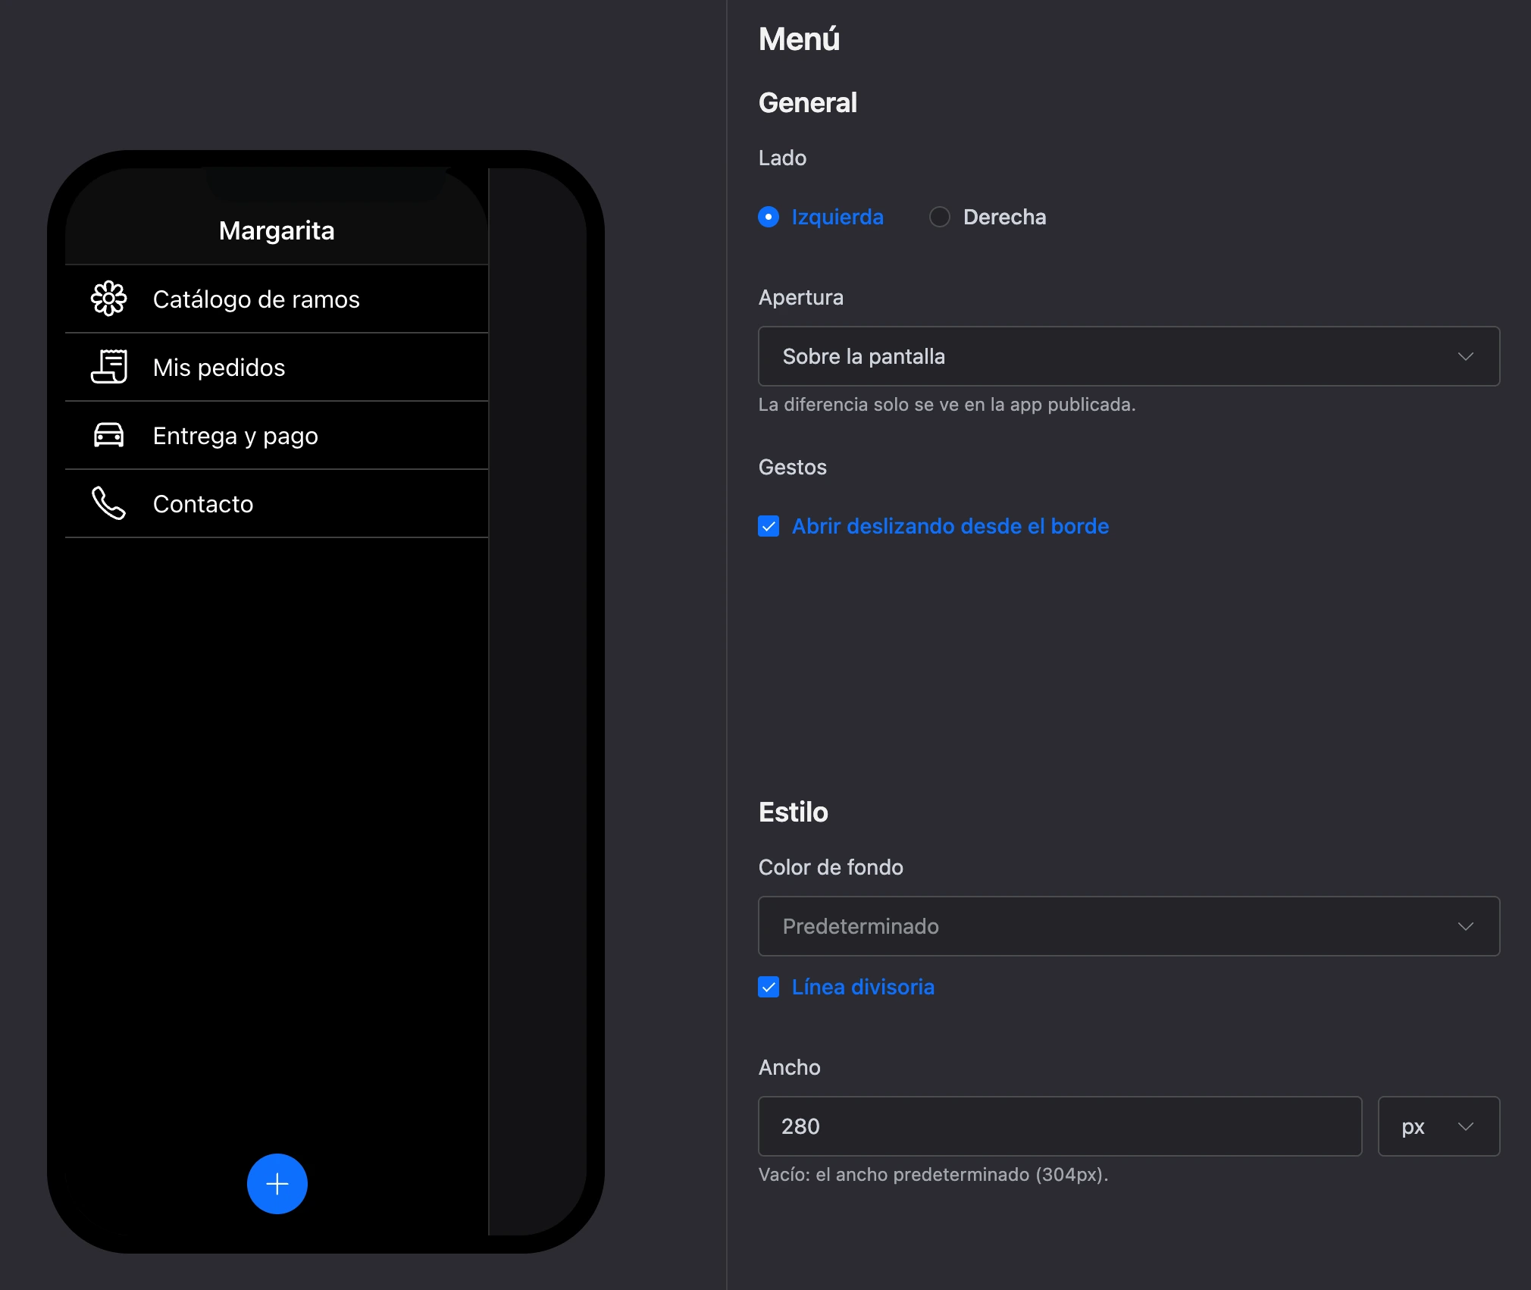This screenshot has height=1290, width=1531.
Task: Click the Línea divisoria label text
Action: 863,987
